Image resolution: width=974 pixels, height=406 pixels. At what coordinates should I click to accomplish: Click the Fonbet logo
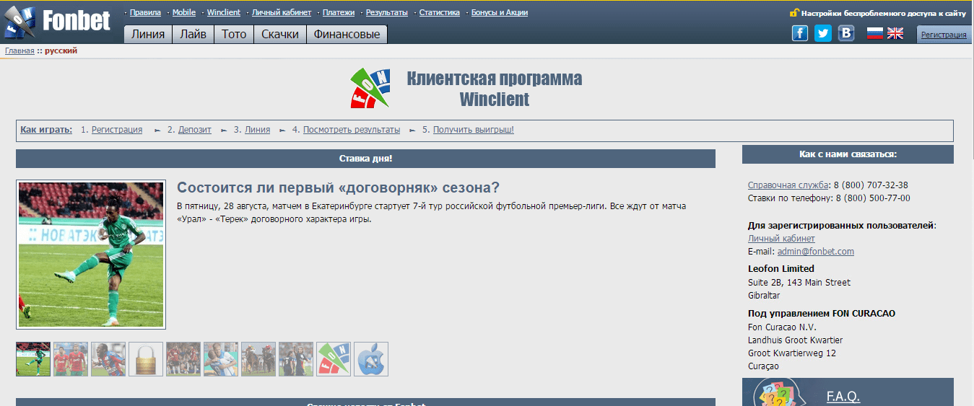point(58,22)
